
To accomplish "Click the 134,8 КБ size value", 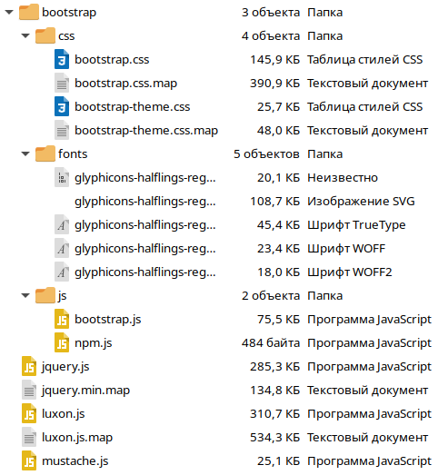I will (275, 391).
